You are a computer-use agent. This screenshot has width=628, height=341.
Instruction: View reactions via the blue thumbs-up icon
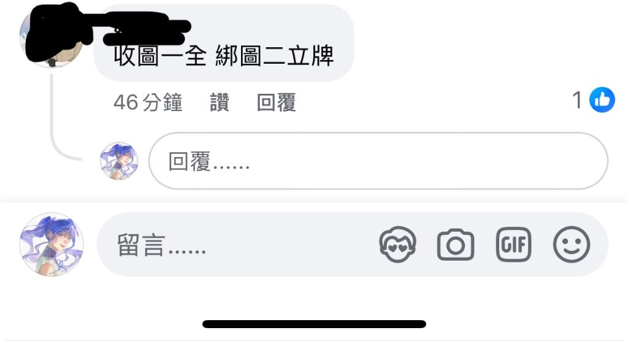click(602, 100)
